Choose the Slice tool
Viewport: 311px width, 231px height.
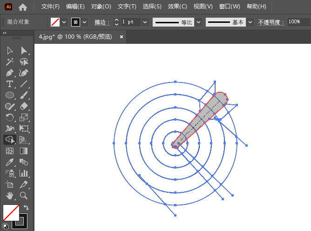(x=24, y=184)
